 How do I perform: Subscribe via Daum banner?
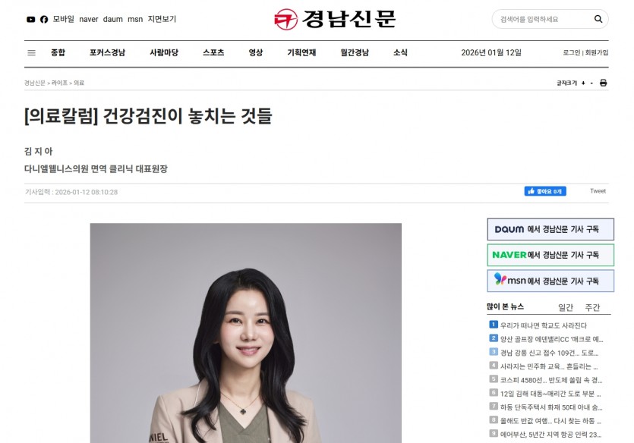click(x=550, y=229)
